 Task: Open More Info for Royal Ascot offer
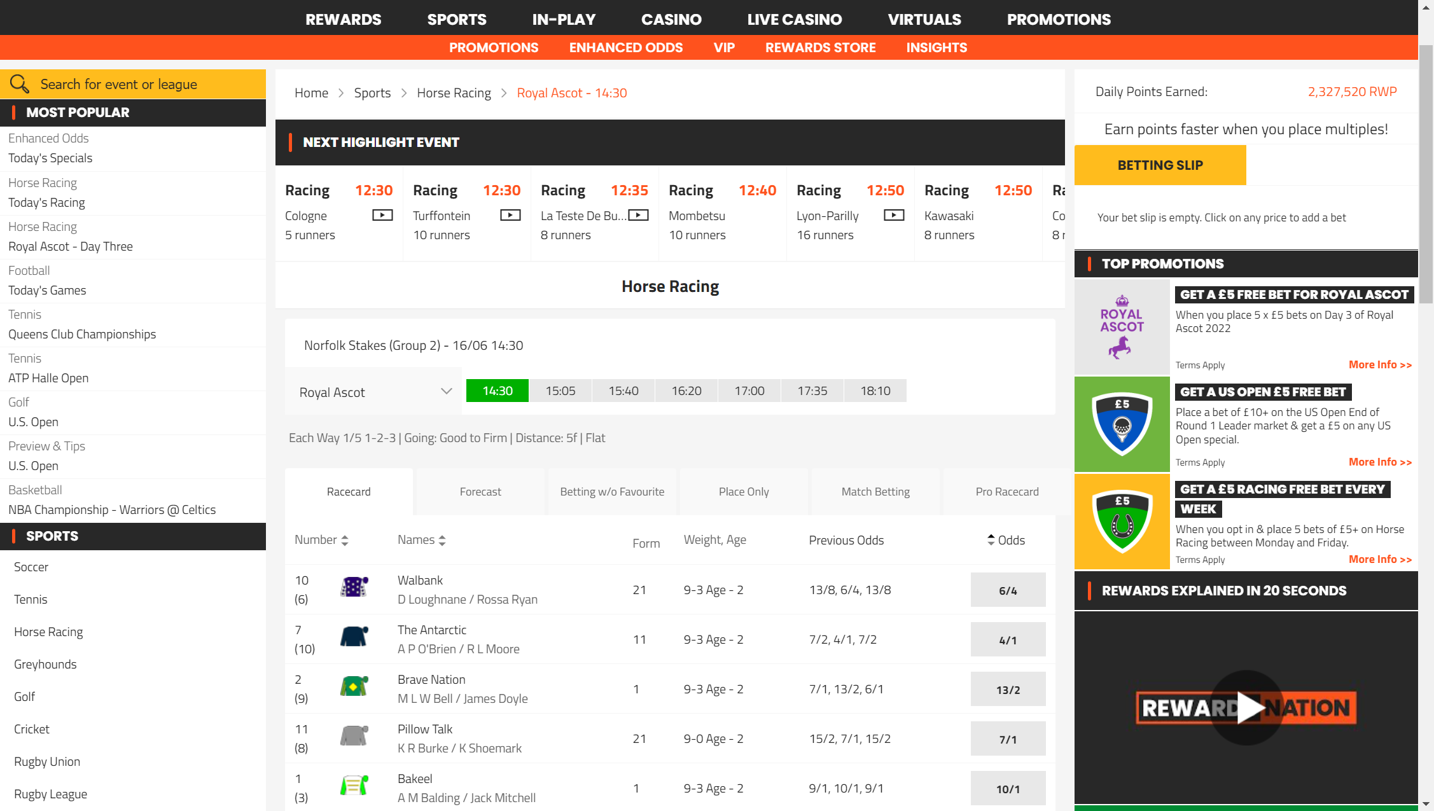1380,364
